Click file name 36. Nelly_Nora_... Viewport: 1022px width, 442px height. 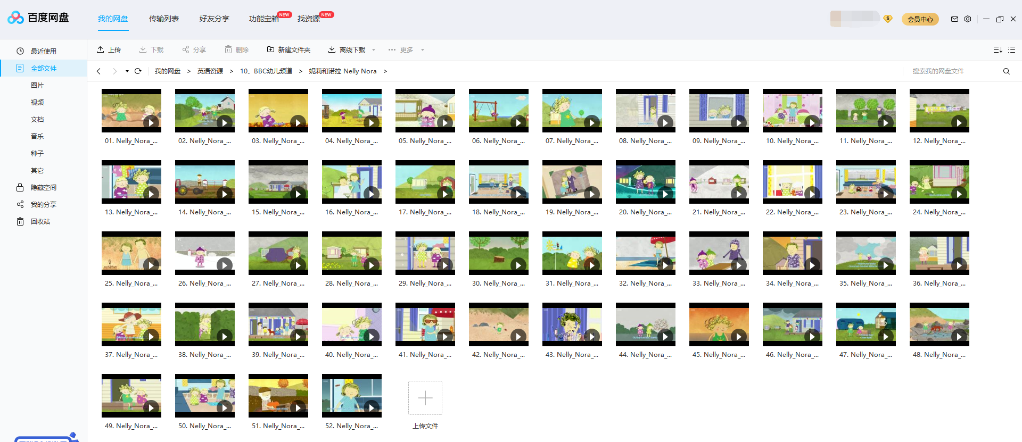coord(939,283)
